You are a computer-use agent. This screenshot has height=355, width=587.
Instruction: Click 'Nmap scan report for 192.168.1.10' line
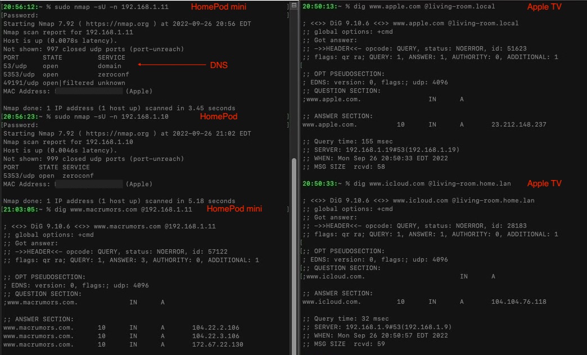[x=68, y=142]
